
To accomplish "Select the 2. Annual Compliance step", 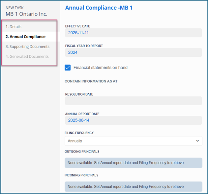I will 25,37.
